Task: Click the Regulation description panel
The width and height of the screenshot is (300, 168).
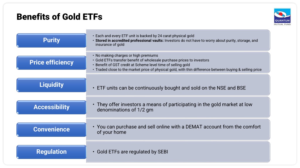Action: pyautogui.click(x=178, y=152)
